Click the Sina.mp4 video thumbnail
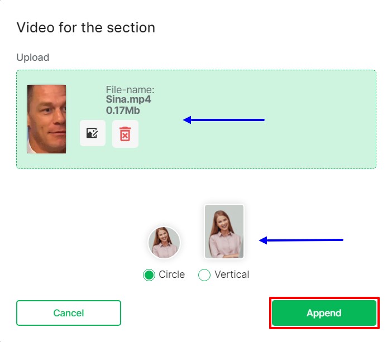 (x=46, y=119)
